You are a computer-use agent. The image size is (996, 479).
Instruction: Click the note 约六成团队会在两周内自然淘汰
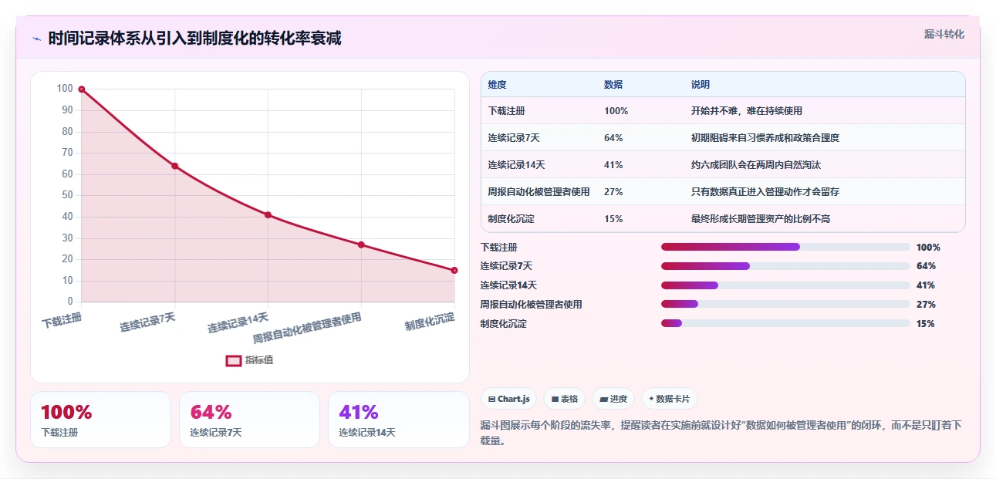[756, 165]
